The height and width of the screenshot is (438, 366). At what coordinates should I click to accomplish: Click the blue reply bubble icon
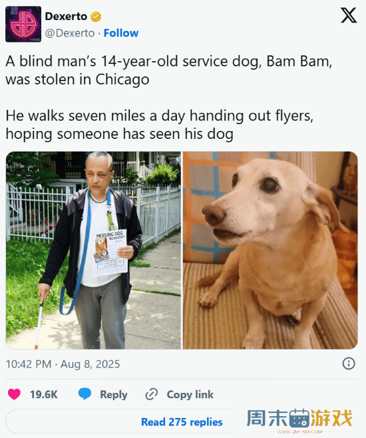(85, 394)
